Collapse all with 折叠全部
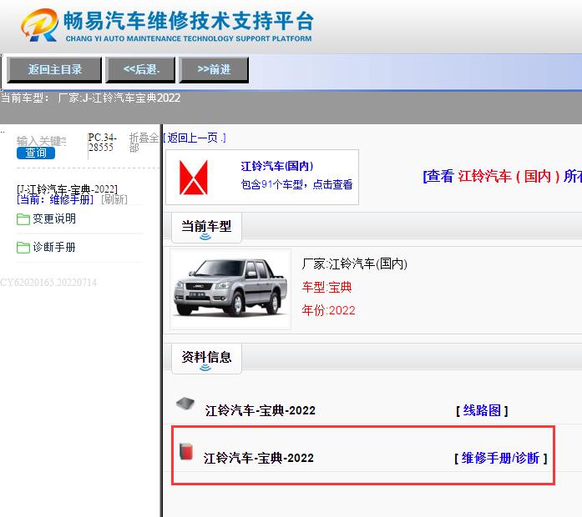 click(144, 143)
